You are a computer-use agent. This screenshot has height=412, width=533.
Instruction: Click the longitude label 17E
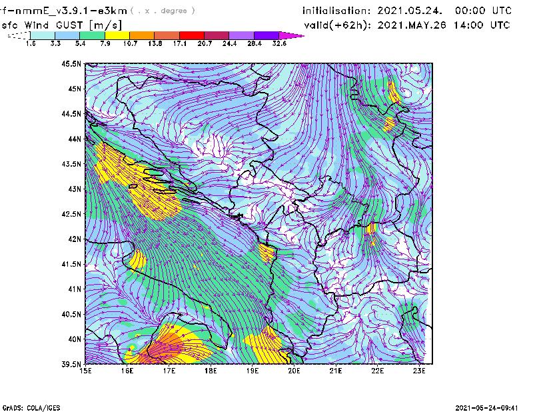169,371
